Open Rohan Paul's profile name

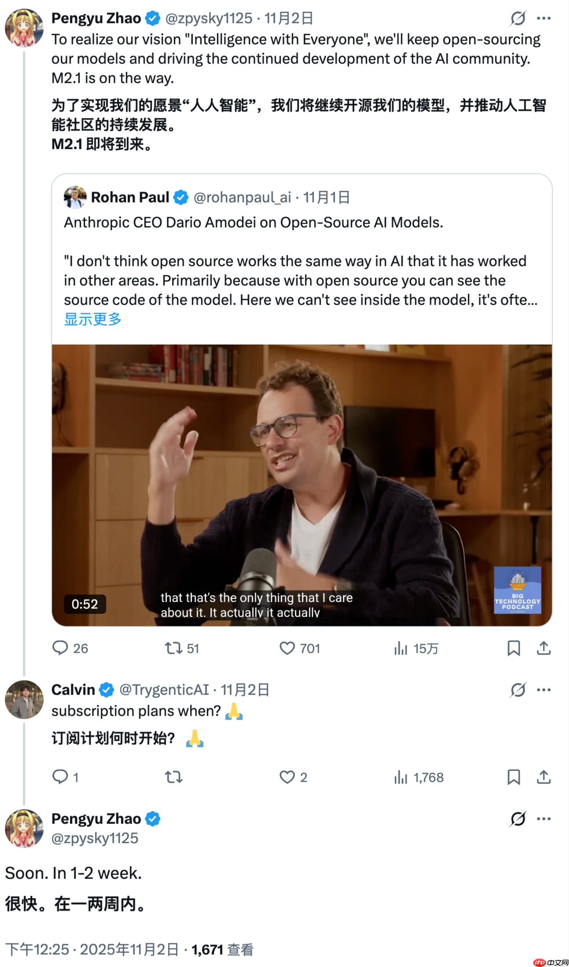[x=130, y=197]
